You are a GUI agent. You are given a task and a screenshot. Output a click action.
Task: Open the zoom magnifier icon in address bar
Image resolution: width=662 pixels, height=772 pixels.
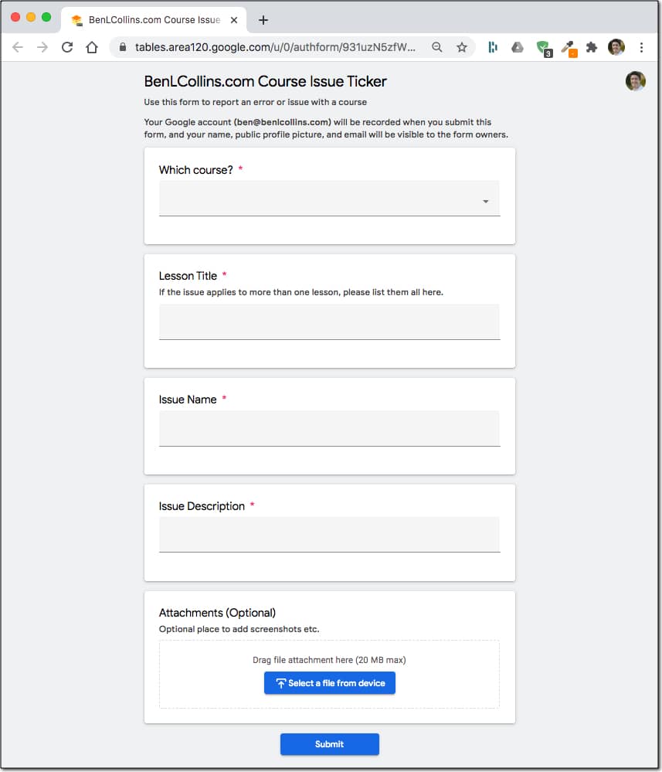pos(436,47)
